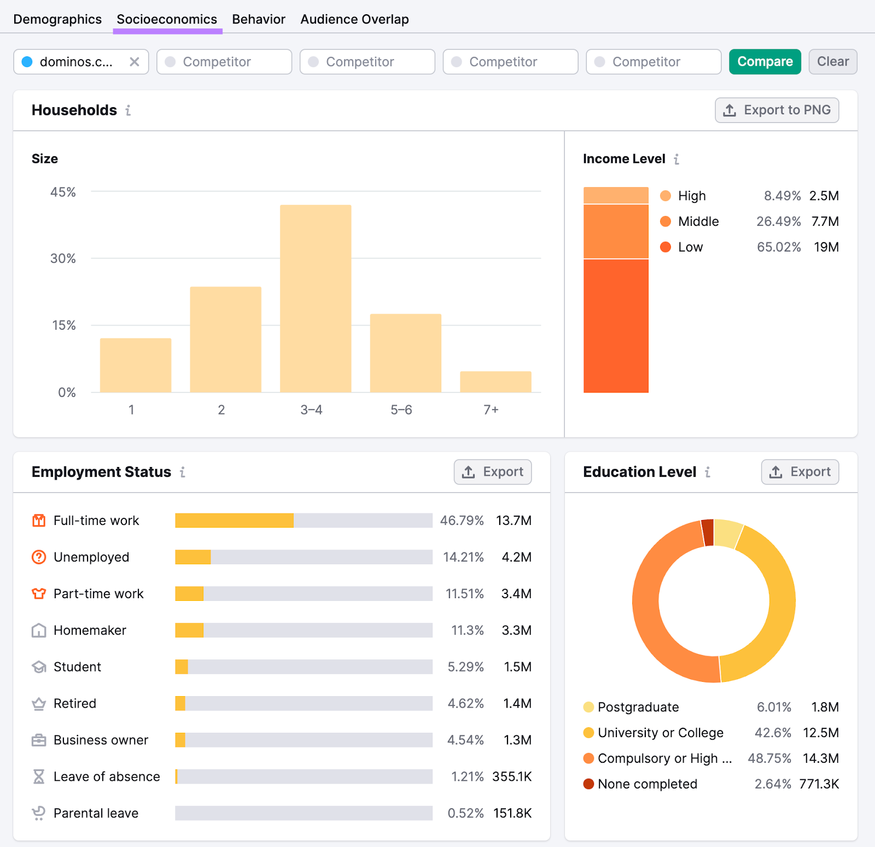Open the fourth Competitor selection field
This screenshot has width=875, height=847.
click(653, 62)
